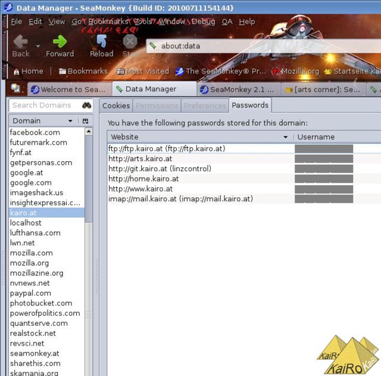This screenshot has width=381, height=376.
Task: Click the Stop icon
Action: point(130,41)
